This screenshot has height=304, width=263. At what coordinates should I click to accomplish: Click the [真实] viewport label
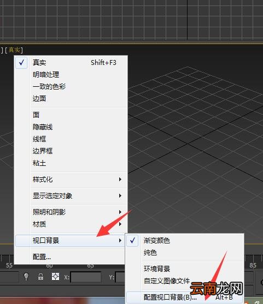tap(14, 50)
